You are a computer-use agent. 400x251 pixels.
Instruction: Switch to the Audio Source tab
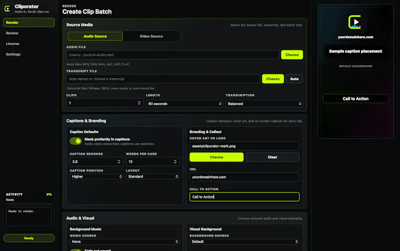pos(95,36)
